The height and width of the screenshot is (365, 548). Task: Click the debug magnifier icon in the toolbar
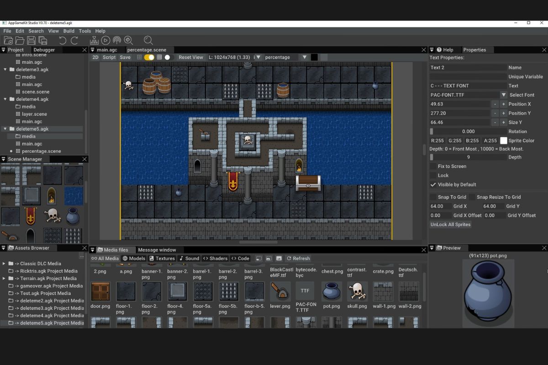click(x=128, y=40)
